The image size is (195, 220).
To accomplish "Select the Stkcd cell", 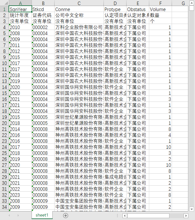I will click(x=43, y=9).
